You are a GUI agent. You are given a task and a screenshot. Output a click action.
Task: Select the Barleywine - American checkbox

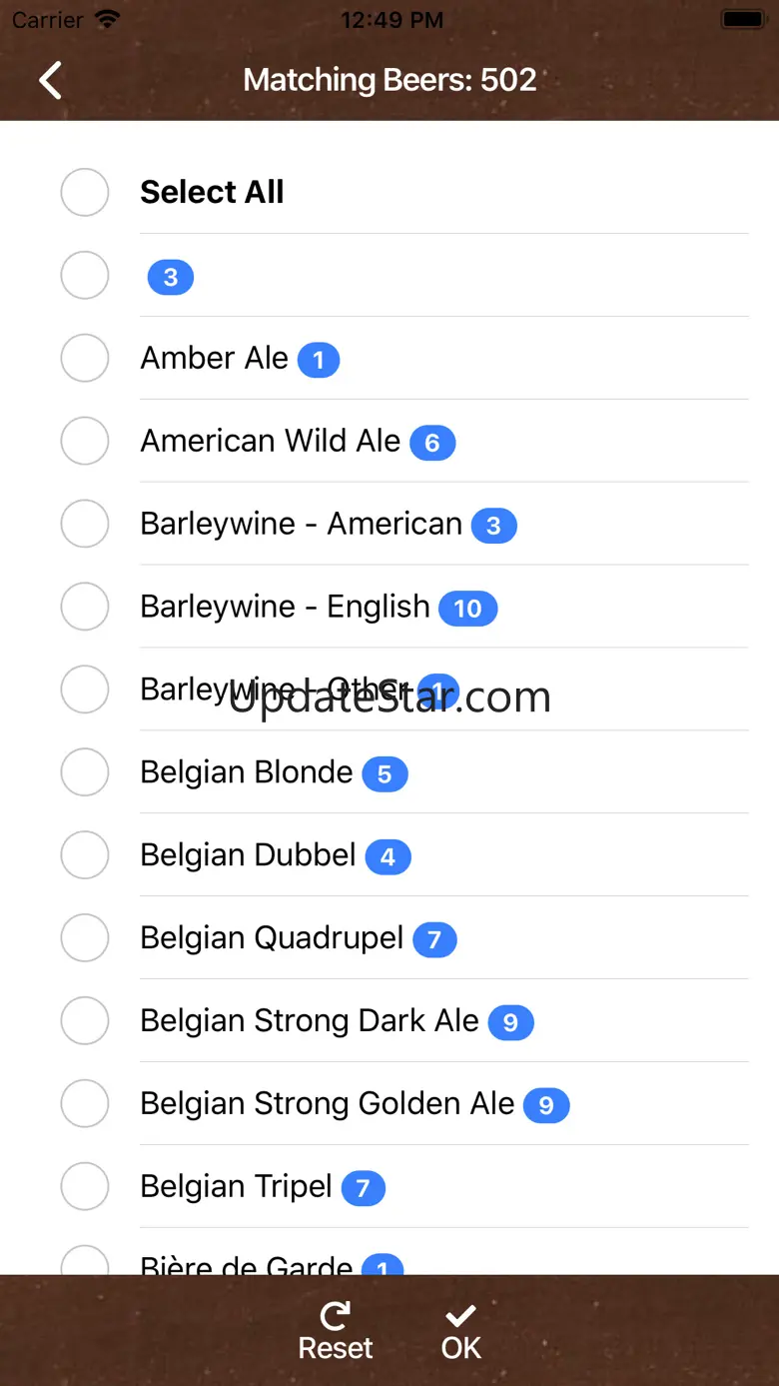[x=85, y=524]
